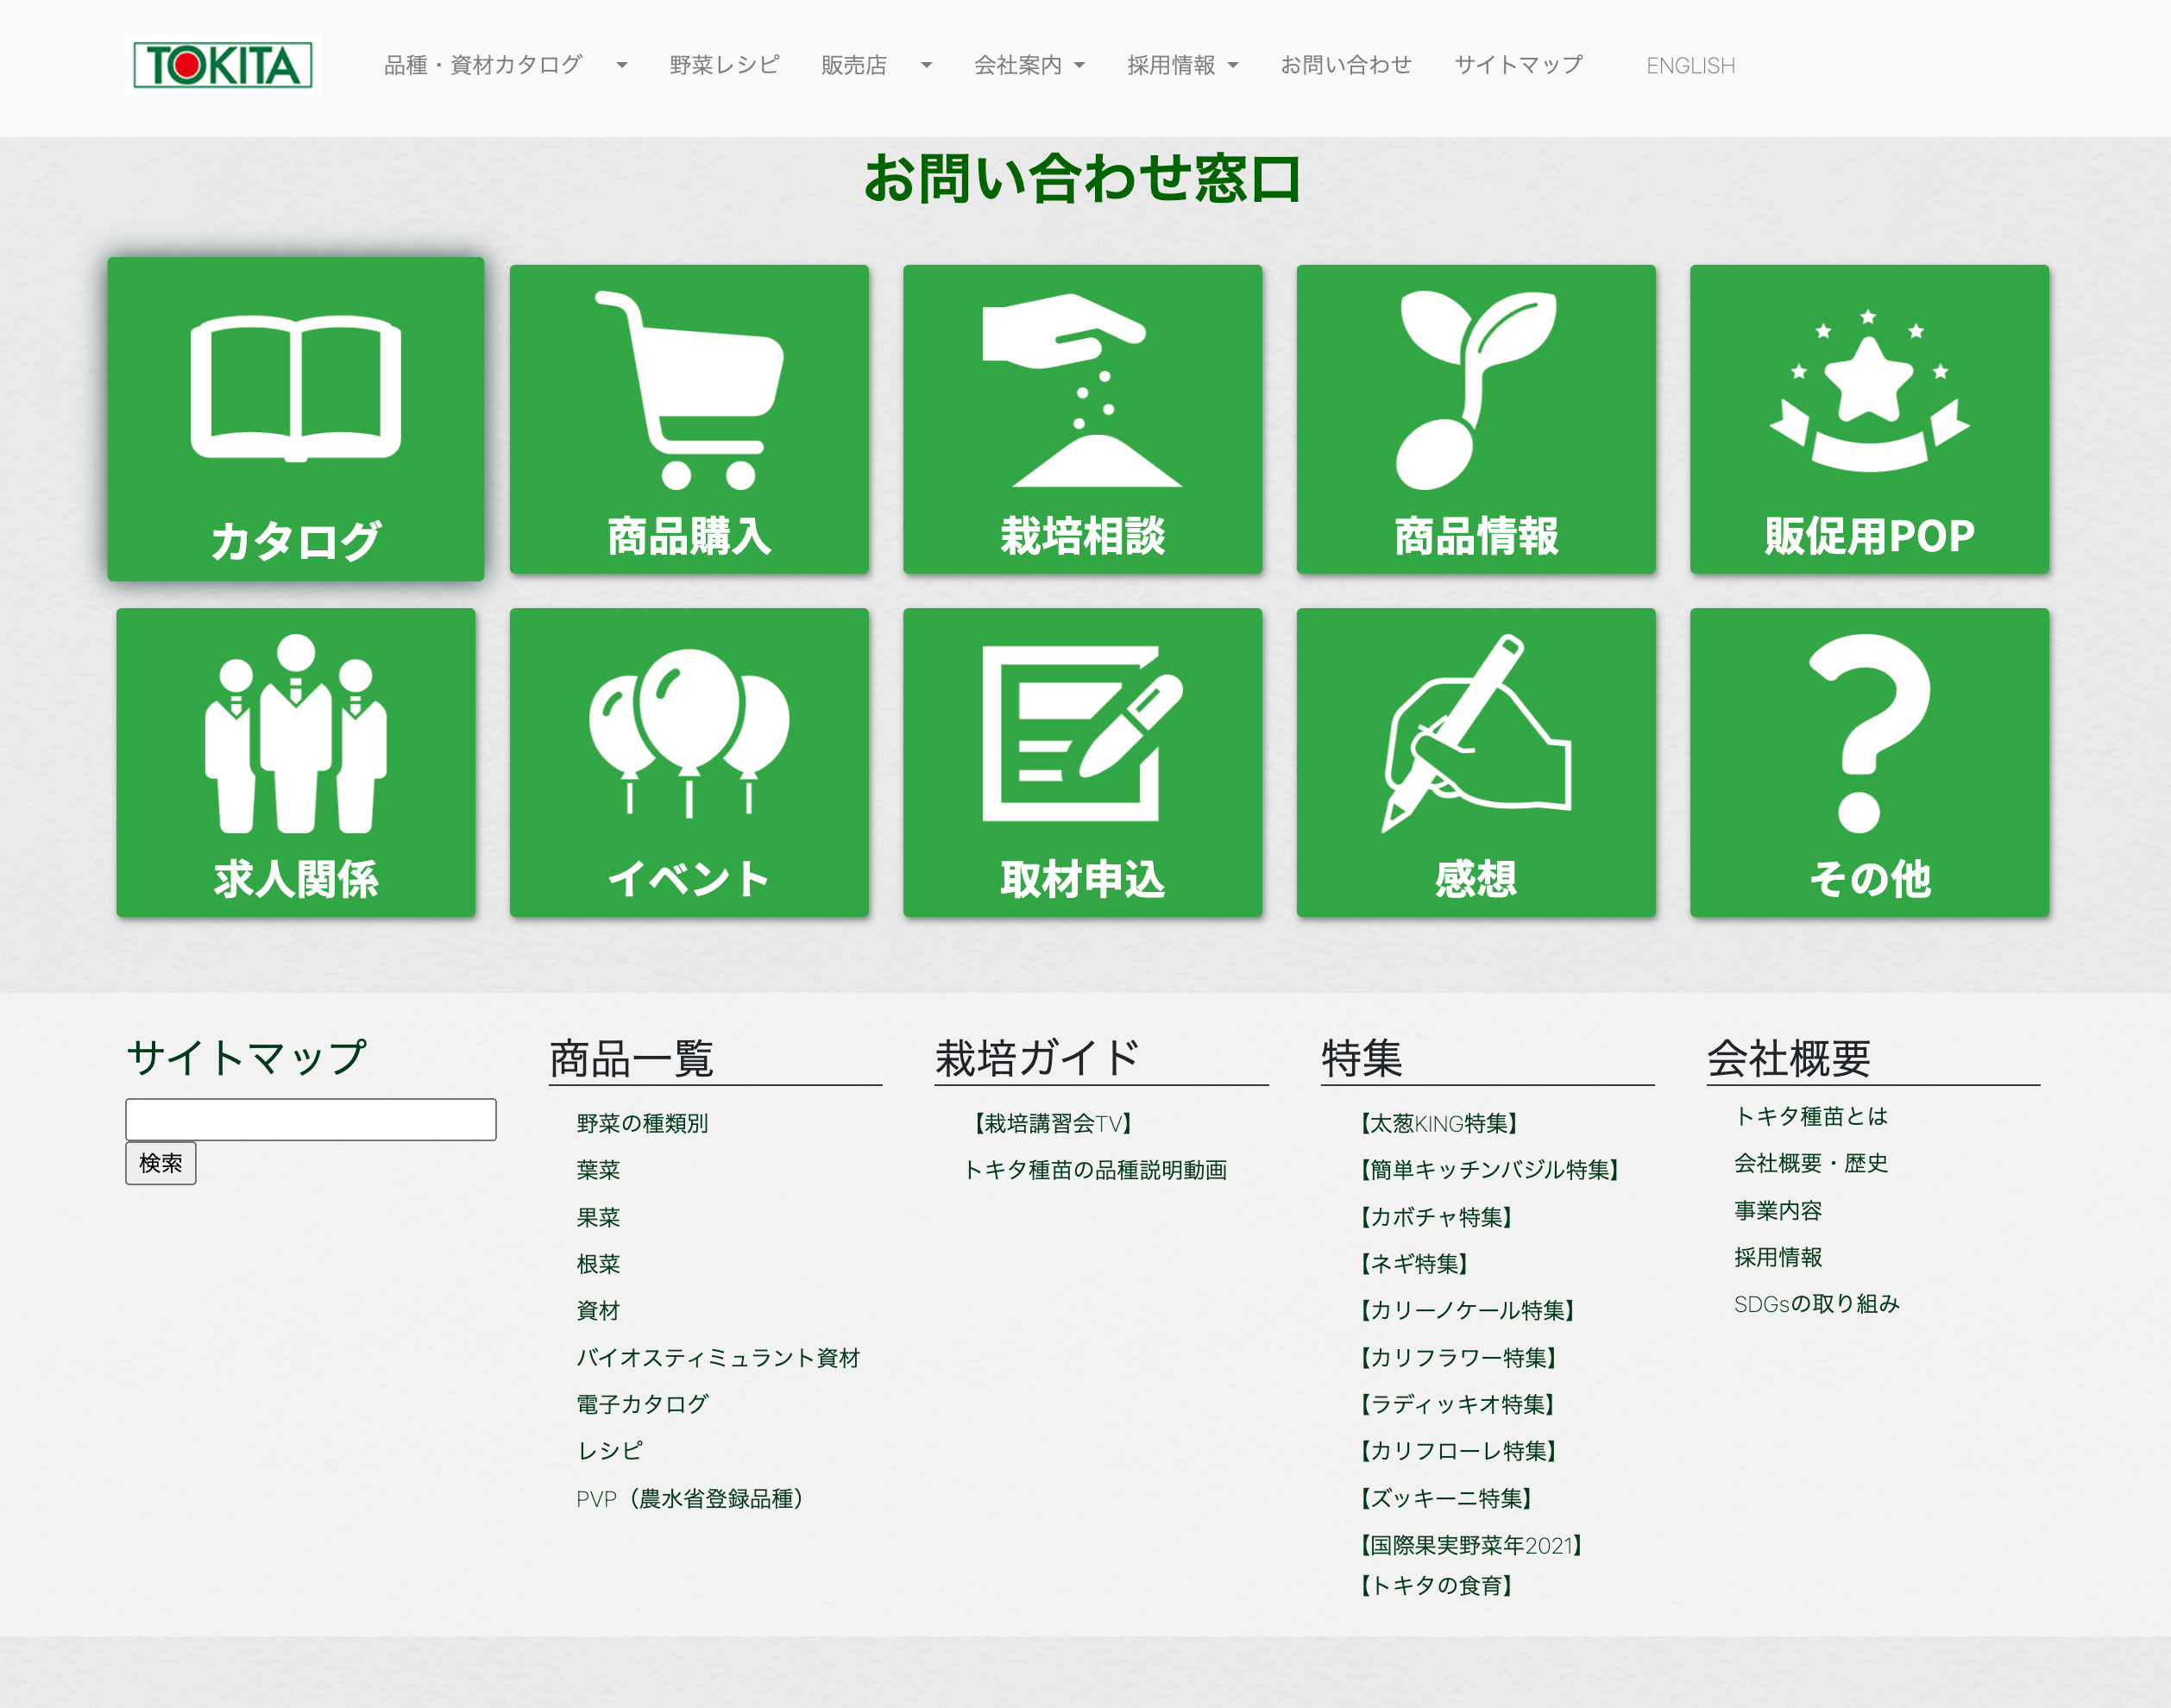Open the 【ズッキーニ特集】 link
The width and height of the screenshot is (2171, 1708).
1445,1498
